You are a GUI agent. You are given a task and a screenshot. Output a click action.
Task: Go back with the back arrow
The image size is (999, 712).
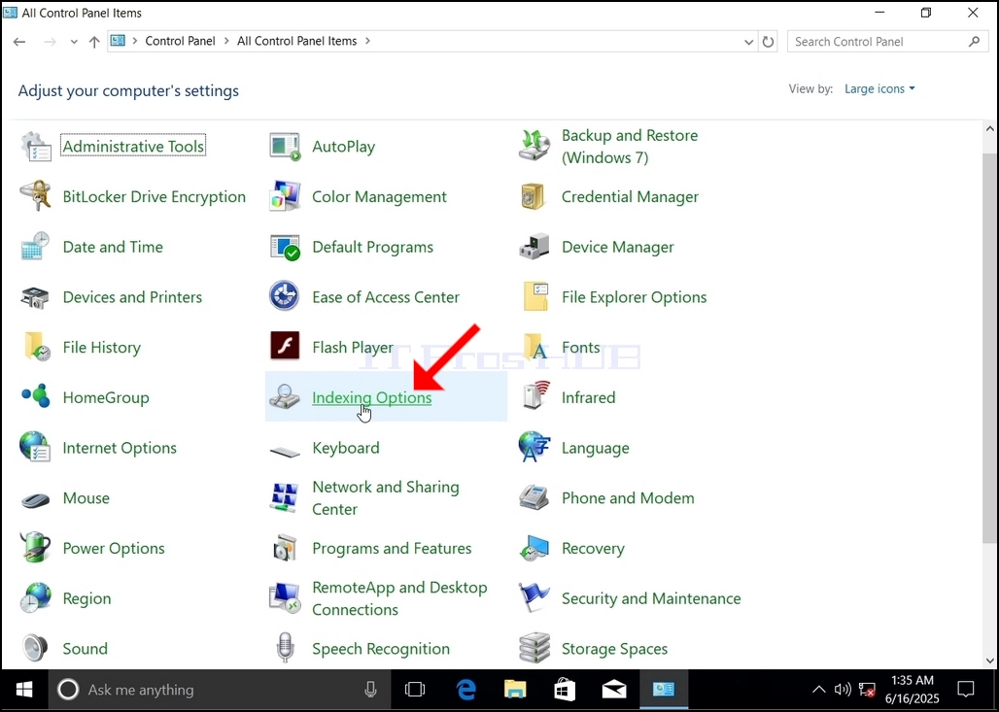pos(19,42)
